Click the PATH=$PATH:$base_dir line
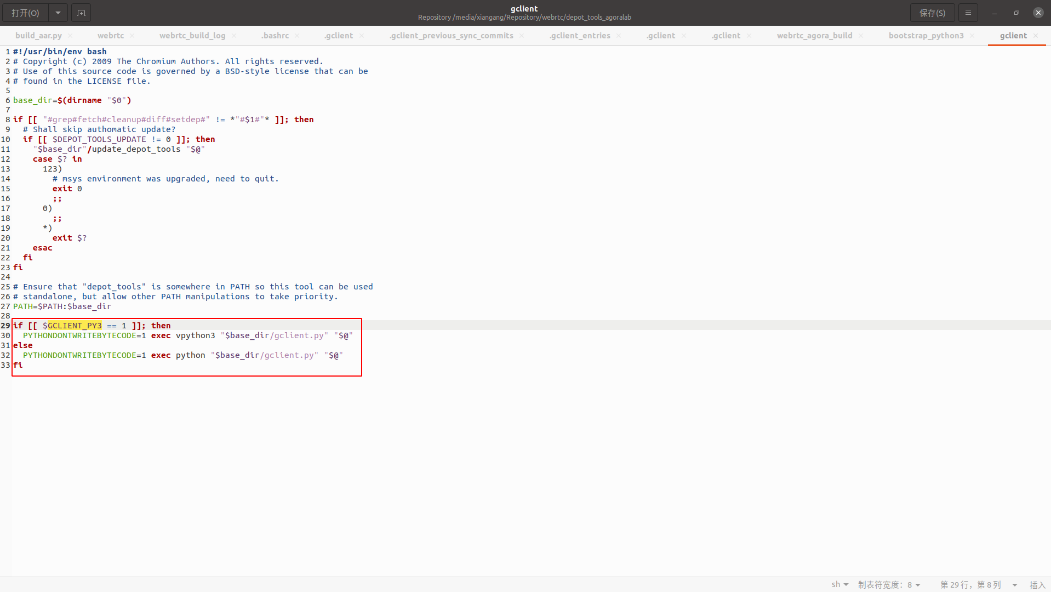This screenshot has width=1051, height=592. (62, 306)
